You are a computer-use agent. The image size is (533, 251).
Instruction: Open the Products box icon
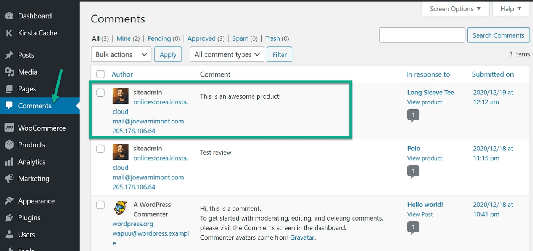9,145
